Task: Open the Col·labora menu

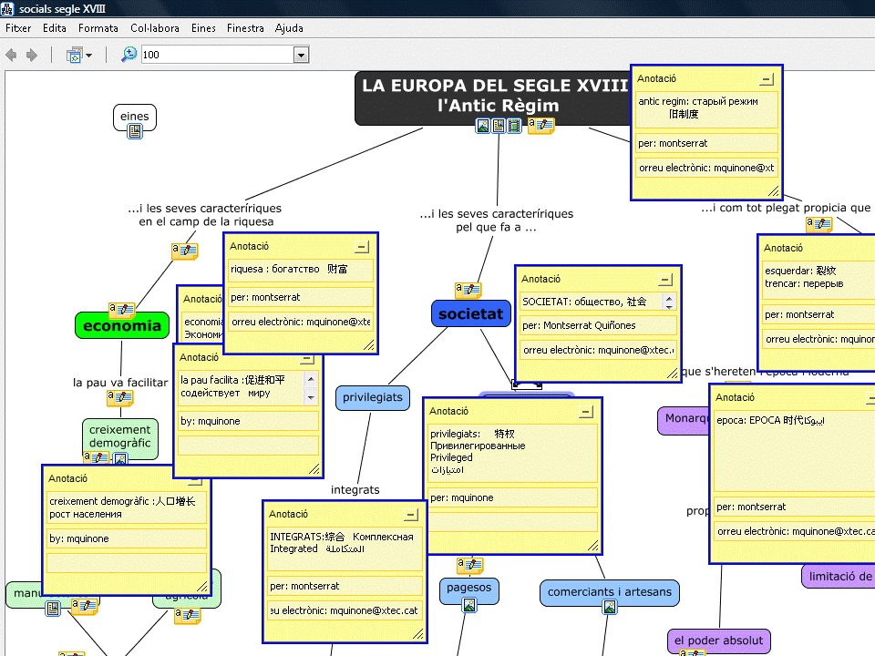Action: click(155, 28)
